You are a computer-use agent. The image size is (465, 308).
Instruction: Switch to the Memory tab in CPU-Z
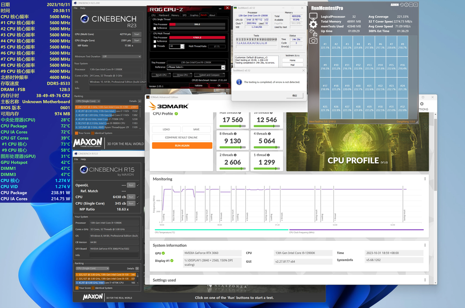(x=175, y=15)
